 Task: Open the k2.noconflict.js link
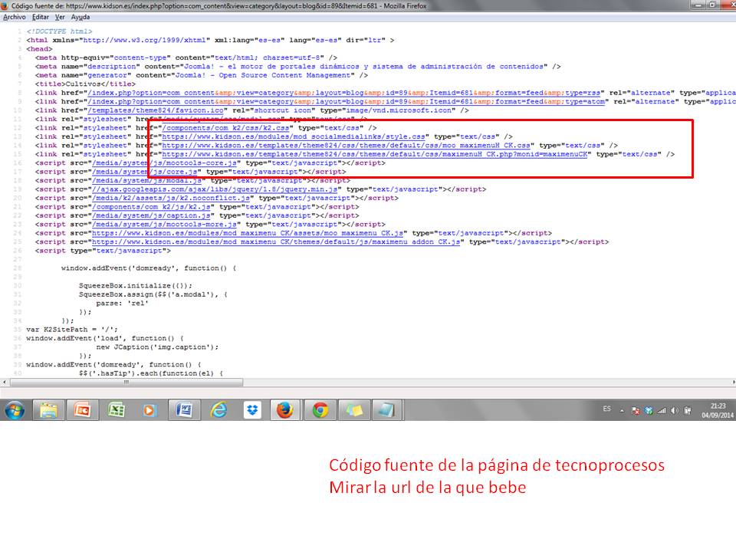(171, 199)
